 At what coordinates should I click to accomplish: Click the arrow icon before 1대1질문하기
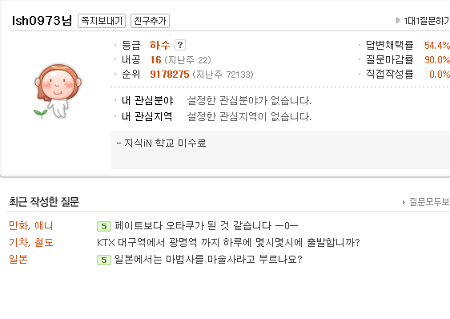pos(398,20)
